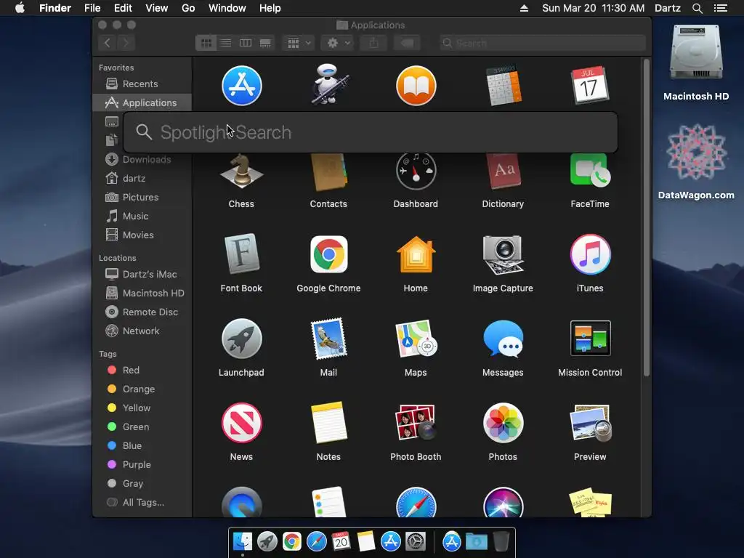
Task: Click the Finder window search field
Action: point(542,43)
